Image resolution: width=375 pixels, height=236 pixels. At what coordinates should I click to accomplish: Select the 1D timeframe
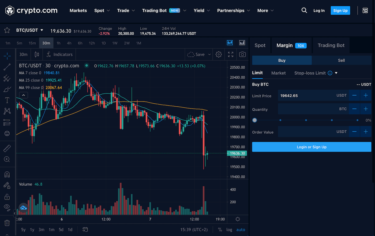[x=103, y=43]
